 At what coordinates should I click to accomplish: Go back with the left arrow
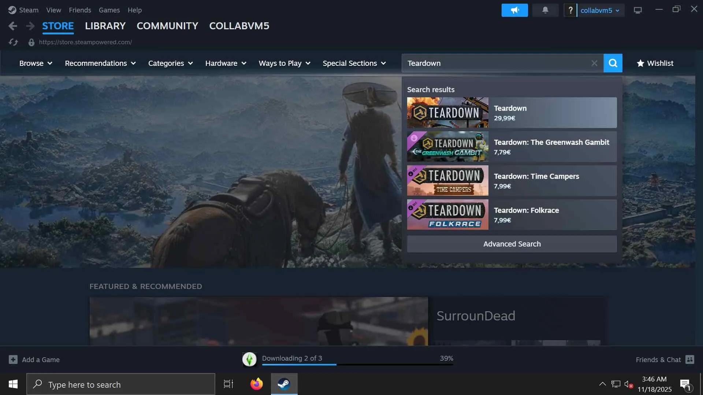13,26
